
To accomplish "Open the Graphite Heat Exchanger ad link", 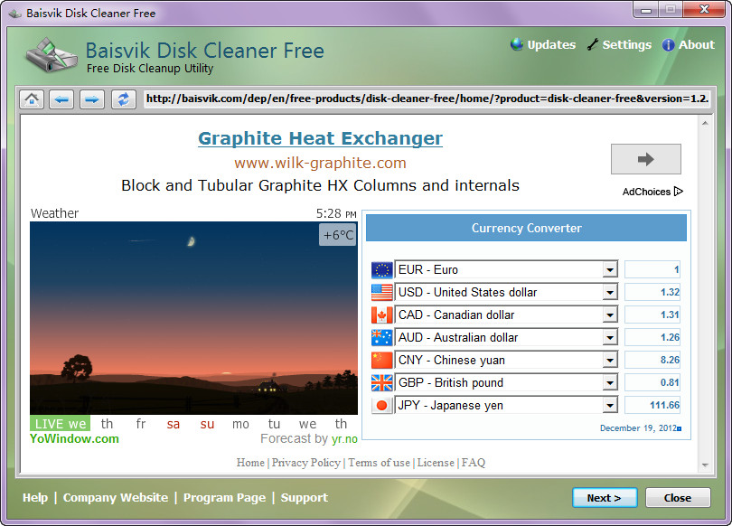I will pyautogui.click(x=320, y=138).
